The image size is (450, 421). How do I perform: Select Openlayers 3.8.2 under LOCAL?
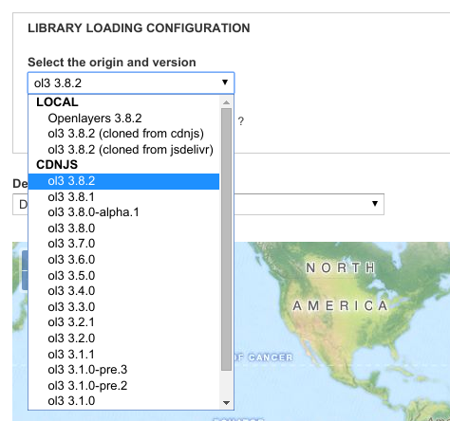[123, 119]
